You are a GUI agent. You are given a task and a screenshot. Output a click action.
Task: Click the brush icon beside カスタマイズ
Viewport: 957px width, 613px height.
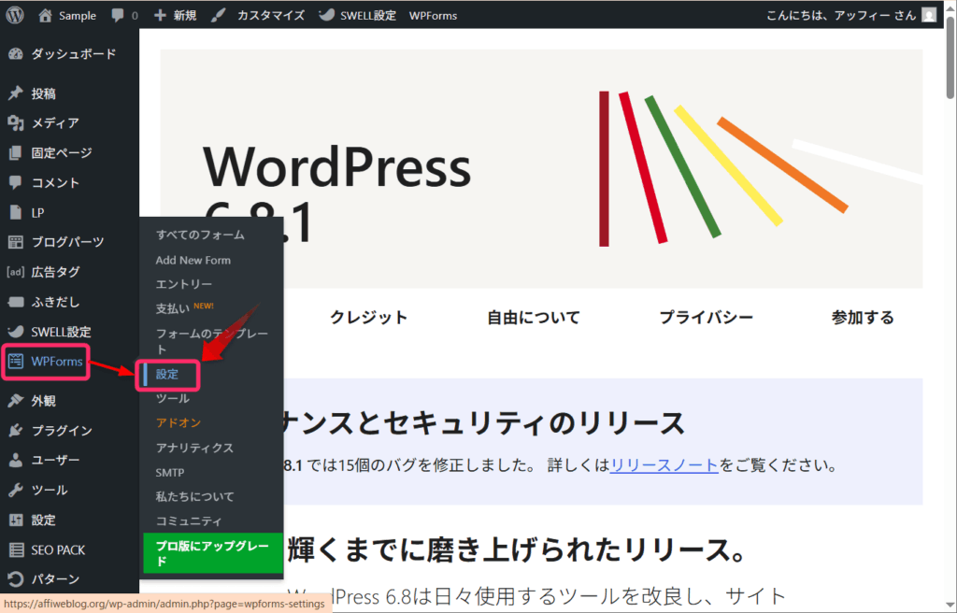click(218, 15)
